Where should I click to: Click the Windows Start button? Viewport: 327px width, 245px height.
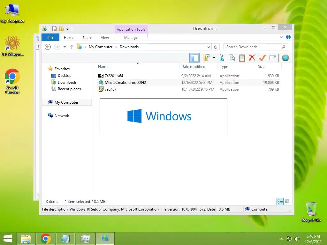tap(8, 239)
